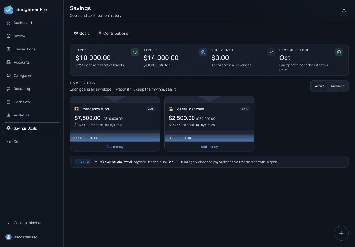The height and width of the screenshot is (247, 355).
Task: Click the target icon on Target card
Action: (203, 52)
